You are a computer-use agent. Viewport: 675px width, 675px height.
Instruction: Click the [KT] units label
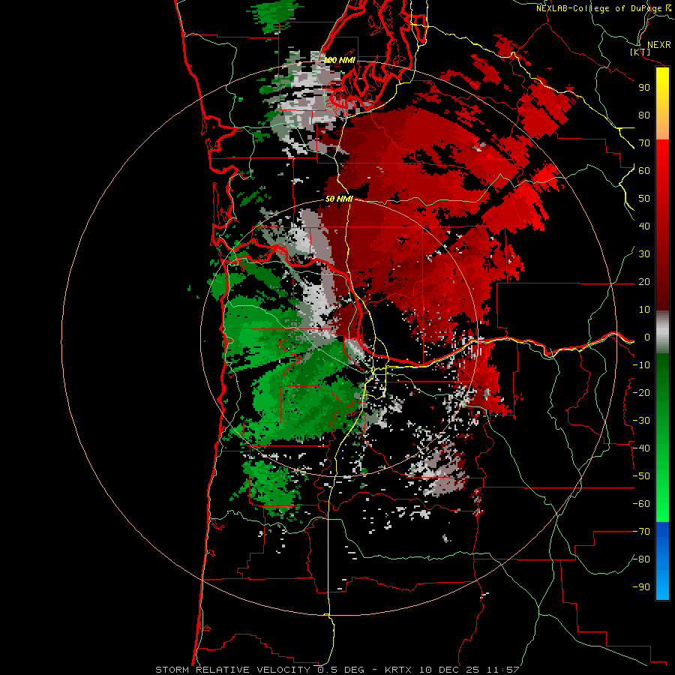coord(640,52)
